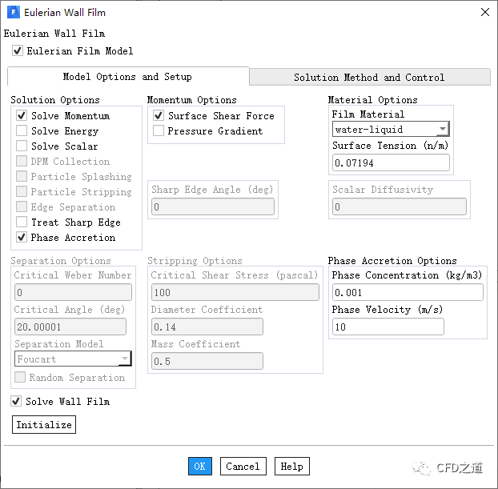The width and height of the screenshot is (498, 489).
Task: Switch to Model Options and Setup tab
Action: [x=128, y=77]
